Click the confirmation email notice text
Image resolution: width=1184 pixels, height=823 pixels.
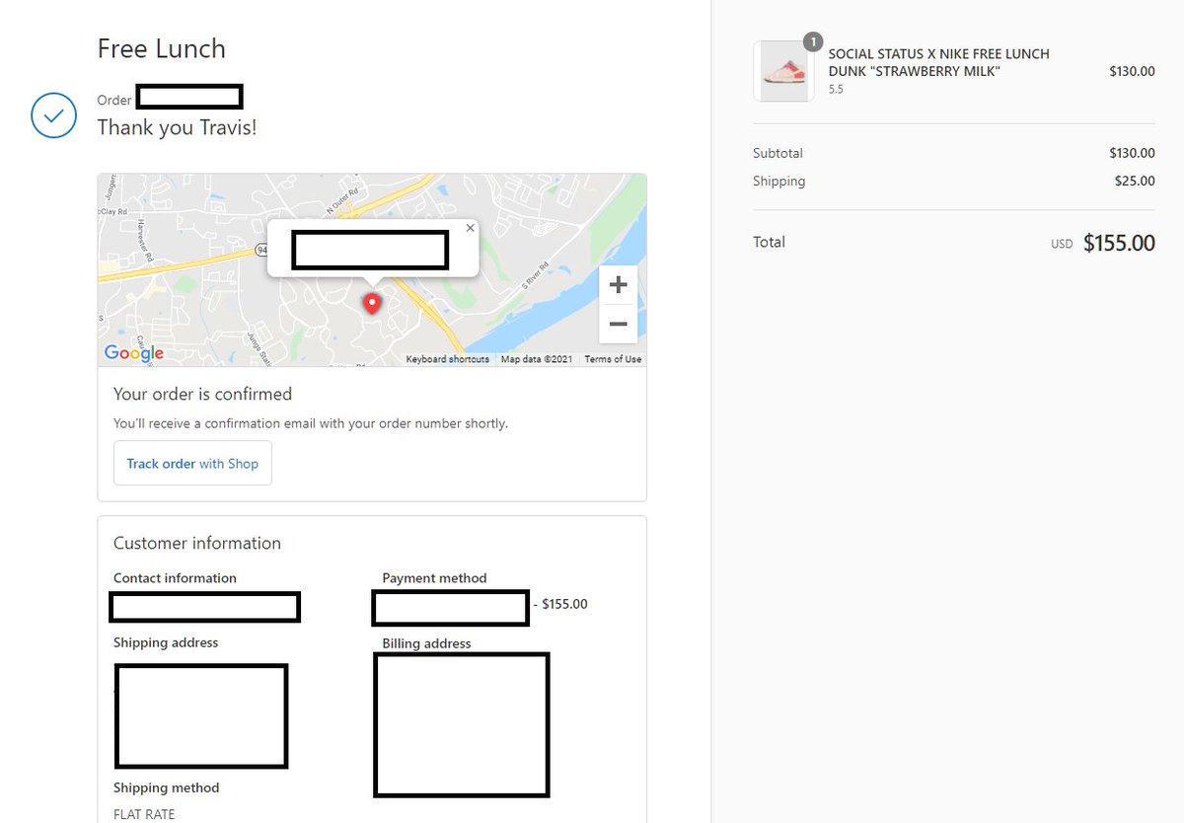coord(311,423)
